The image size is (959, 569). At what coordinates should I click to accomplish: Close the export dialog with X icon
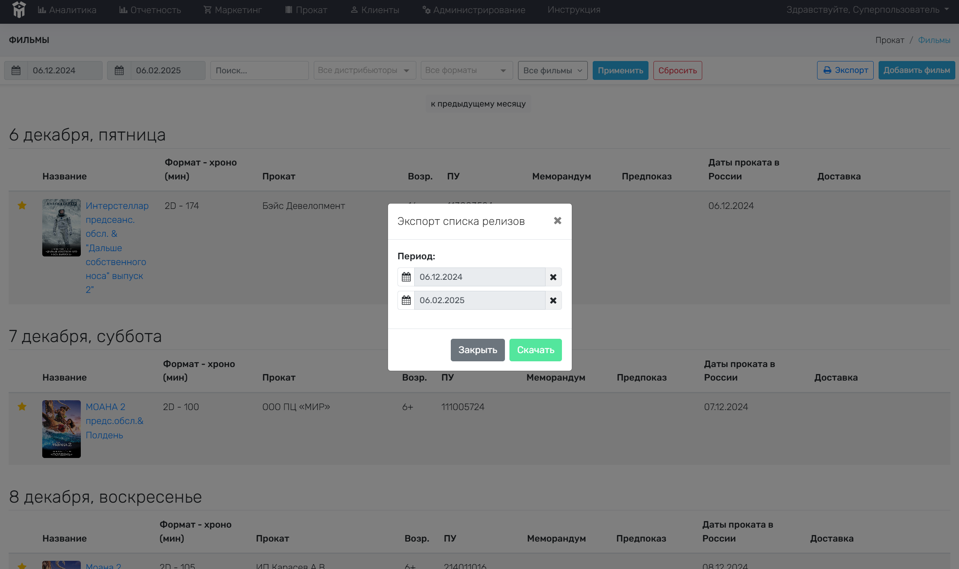click(x=557, y=221)
